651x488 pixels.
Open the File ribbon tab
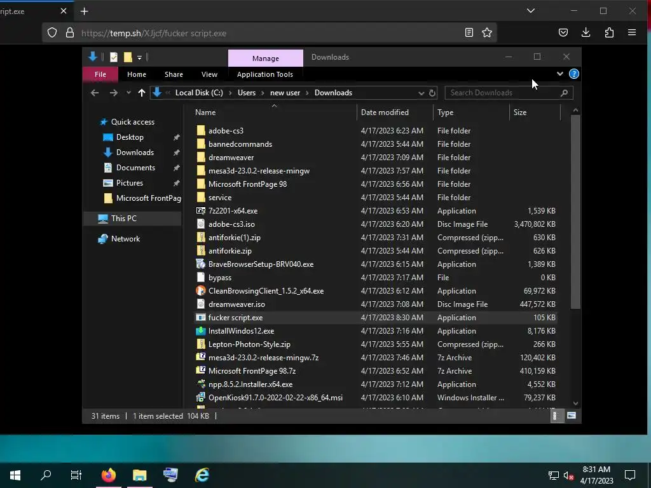100,74
